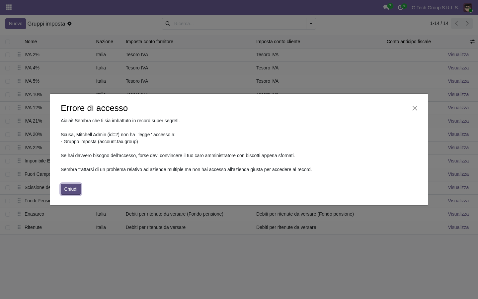Go to previous page arrow
The image size is (478, 299).
pyautogui.click(x=456, y=24)
